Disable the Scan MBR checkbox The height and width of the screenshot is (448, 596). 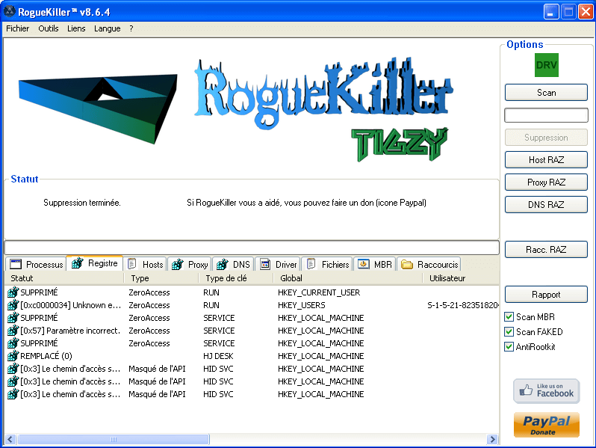tap(509, 316)
